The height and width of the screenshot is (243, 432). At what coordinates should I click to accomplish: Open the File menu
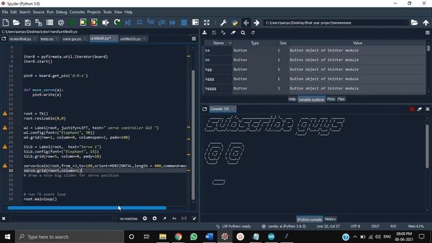pyautogui.click(x=5, y=12)
